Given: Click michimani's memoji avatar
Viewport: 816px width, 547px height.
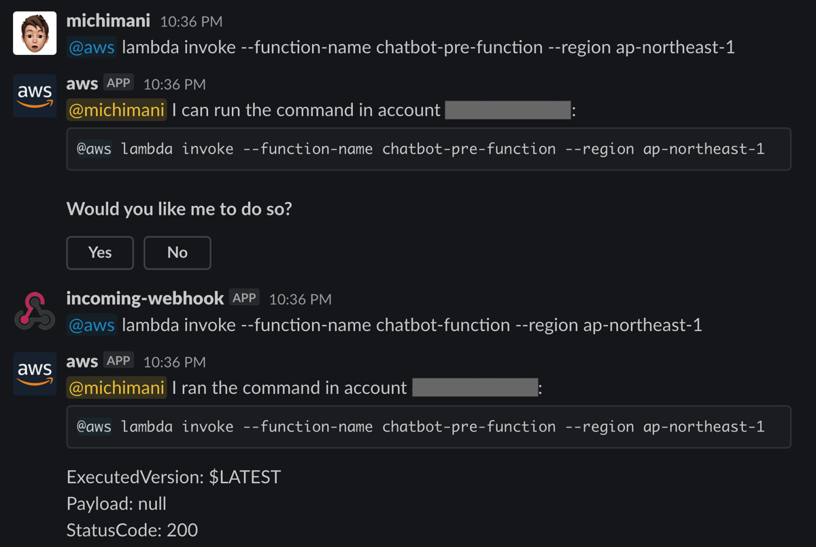Looking at the screenshot, I should (x=34, y=32).
